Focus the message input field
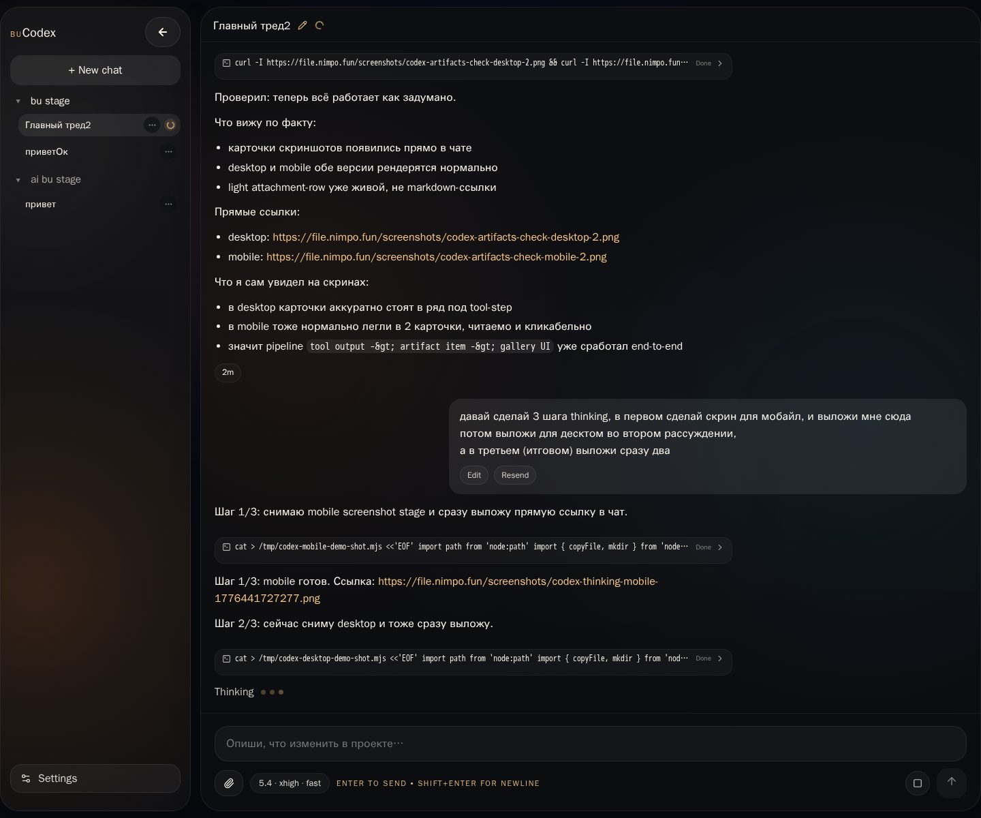Image resolution: width=981 pixels, height=818 pixels. coord(590,744)
